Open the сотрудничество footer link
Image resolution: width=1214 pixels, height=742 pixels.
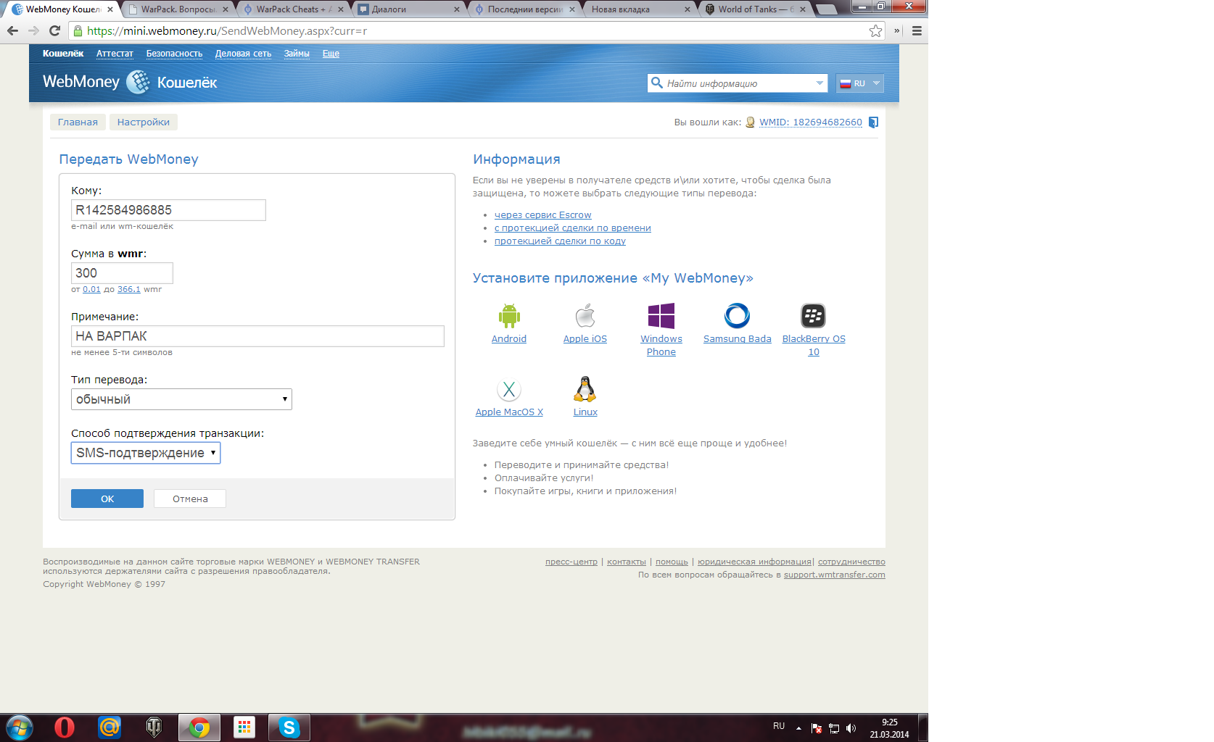[852, 562]
